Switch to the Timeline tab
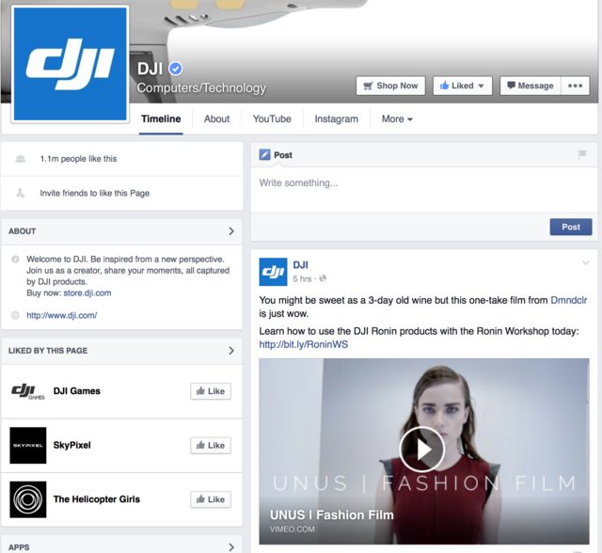The height and width of the screenshot is (553, 602). pyautogui.click(x=161, y=118)
